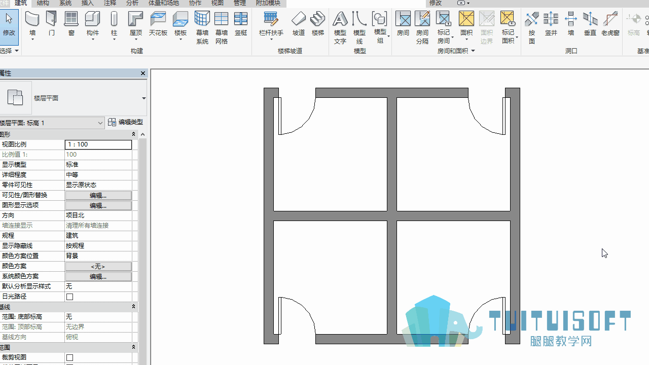Click the 模型文字 model text icon
649x365 pixels.
pyautogui.click(x=340, y=19)
